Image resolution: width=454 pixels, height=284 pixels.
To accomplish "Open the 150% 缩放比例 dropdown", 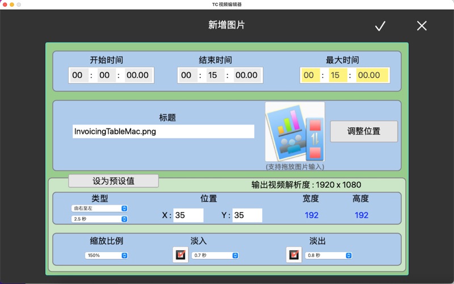I will [106, 255].
